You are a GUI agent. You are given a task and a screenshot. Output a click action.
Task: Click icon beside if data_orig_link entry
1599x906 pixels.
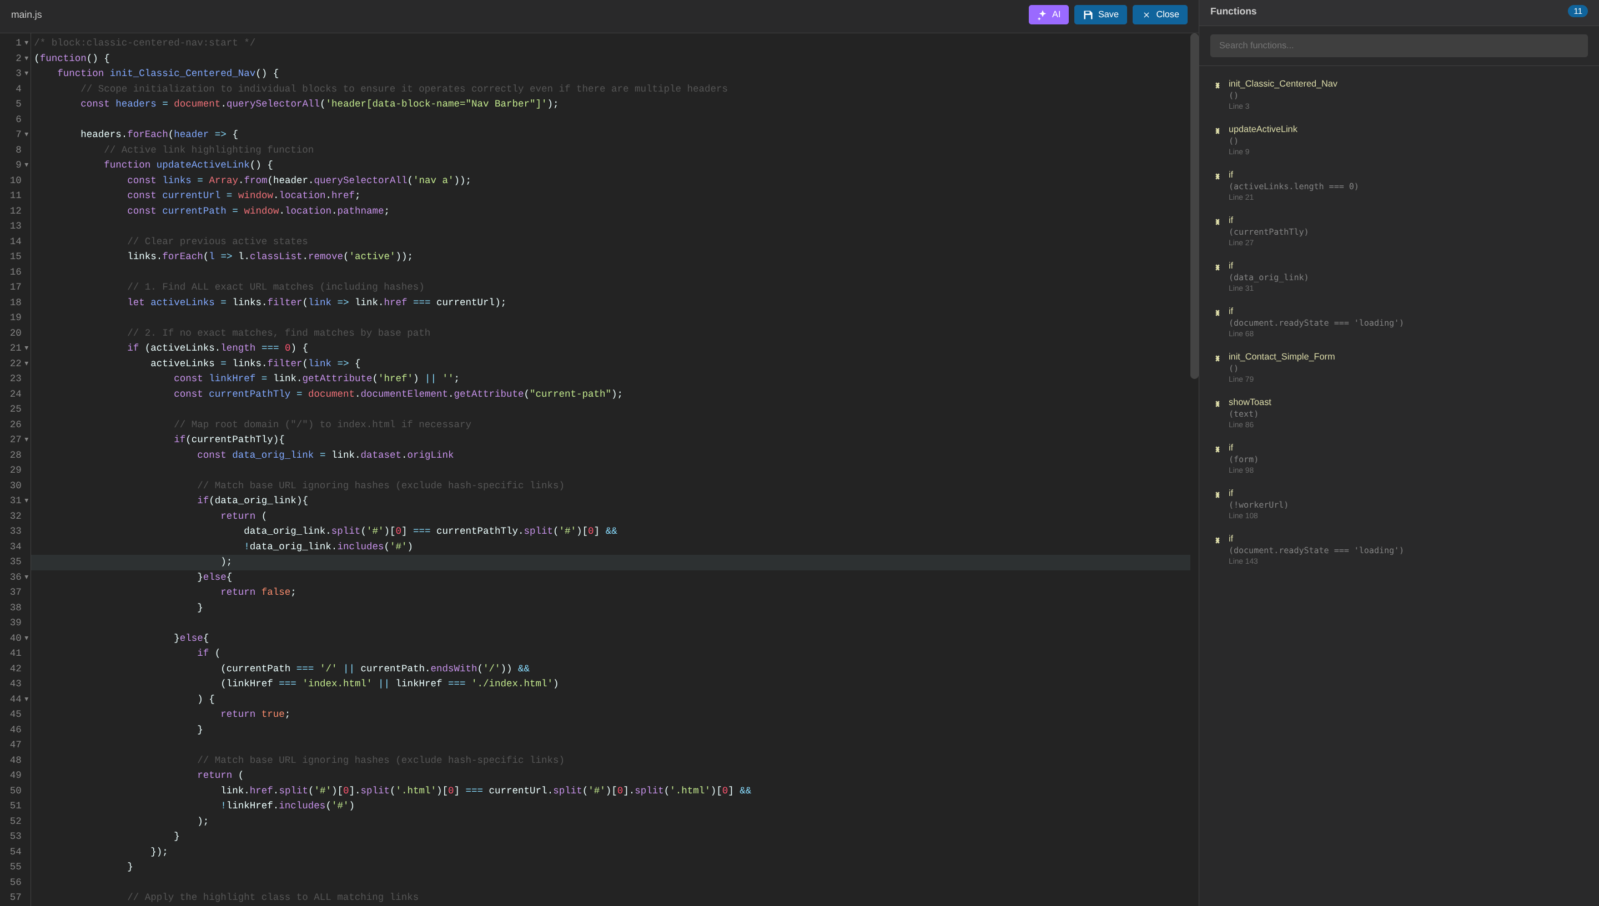(1218, 267)
